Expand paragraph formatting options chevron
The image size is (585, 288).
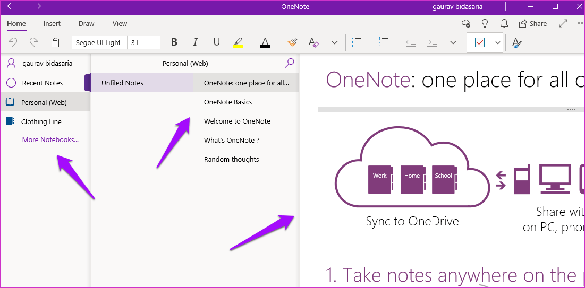453,42
